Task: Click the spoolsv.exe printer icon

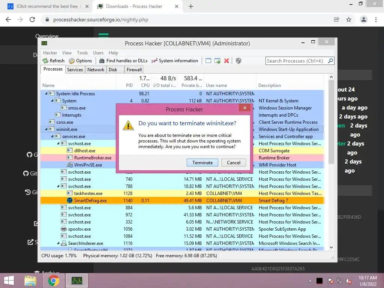Action: (x=64, y=229)
